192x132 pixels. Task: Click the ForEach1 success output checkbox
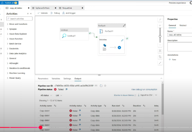click(127, 38)
